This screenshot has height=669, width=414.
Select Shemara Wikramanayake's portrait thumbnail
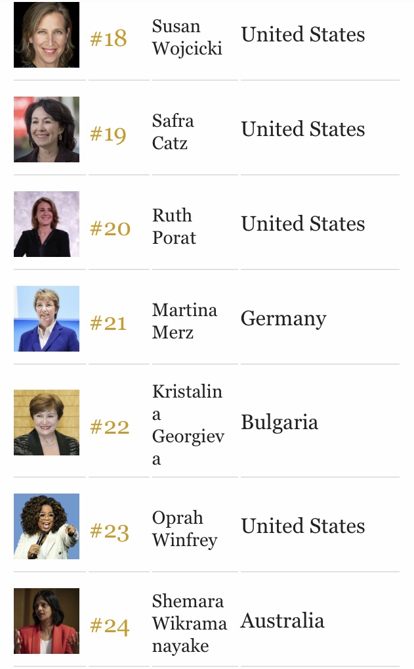47,621
